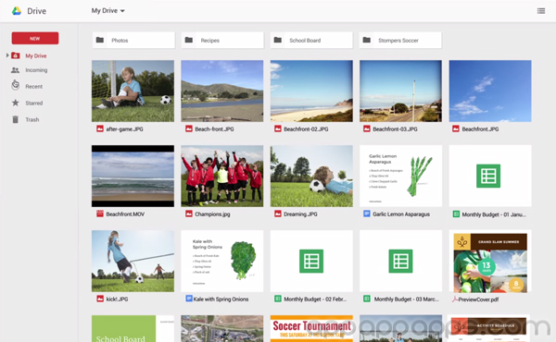This screenshot has width=556, height=342.
Task: Click PDF icon beside PreviewCover.pdf
Action: pos(455,299)
